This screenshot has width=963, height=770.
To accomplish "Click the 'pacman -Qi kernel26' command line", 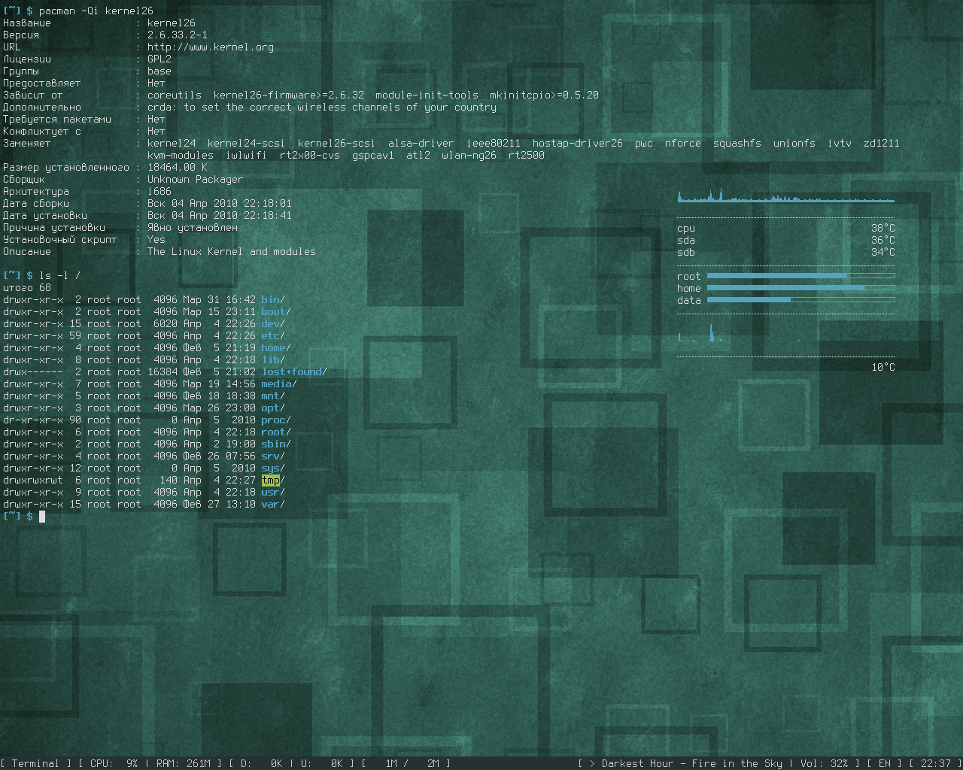I will [96, 11].
